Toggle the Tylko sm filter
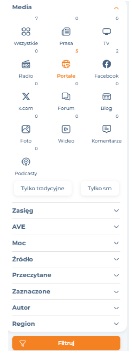The image size is (132, 354). 99,188
